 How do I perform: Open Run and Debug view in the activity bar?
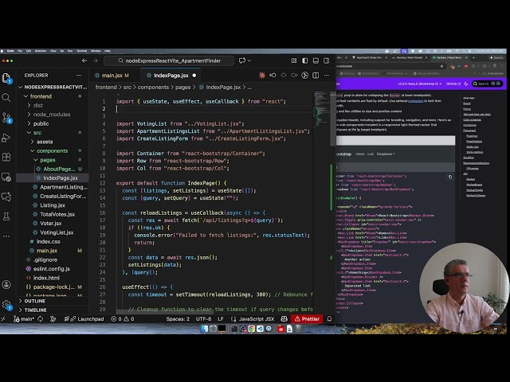click(6, 138)
